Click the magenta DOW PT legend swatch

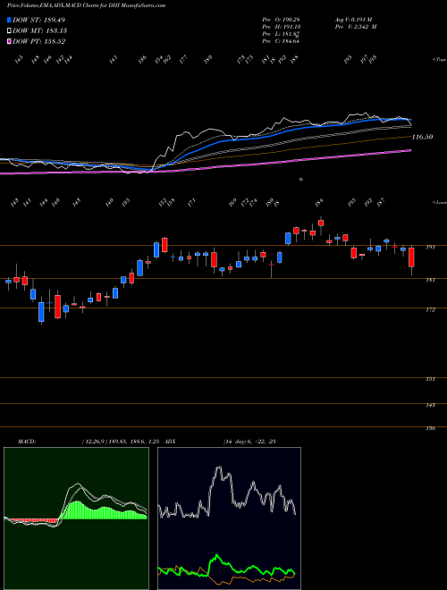pyautogui.click(x=9, y=41)
